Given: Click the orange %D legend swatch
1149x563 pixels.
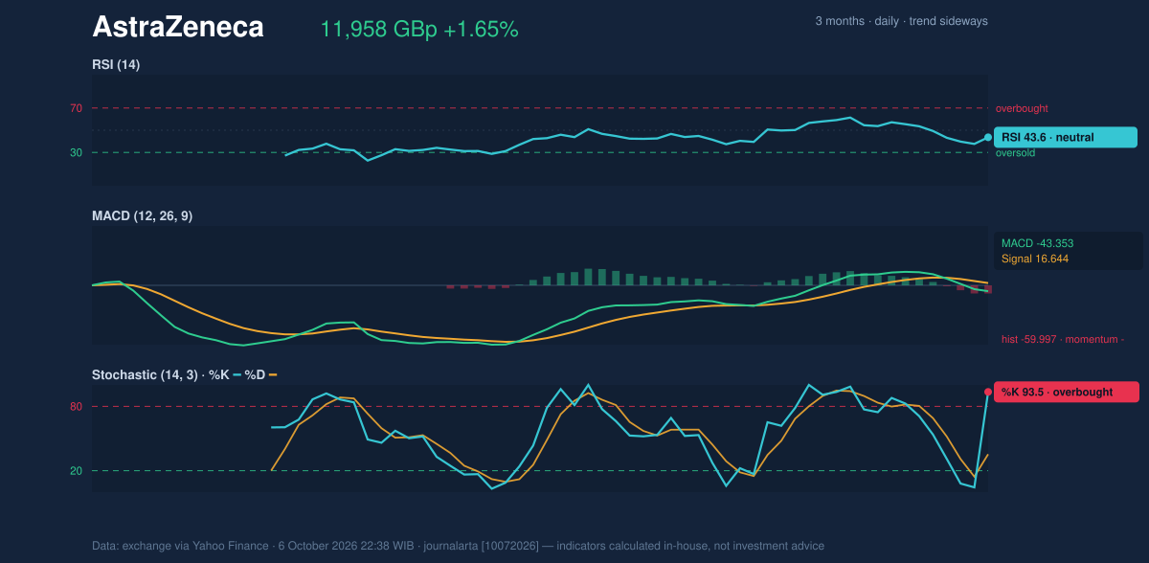Looking at the screenshot, I should click(273, 374).
